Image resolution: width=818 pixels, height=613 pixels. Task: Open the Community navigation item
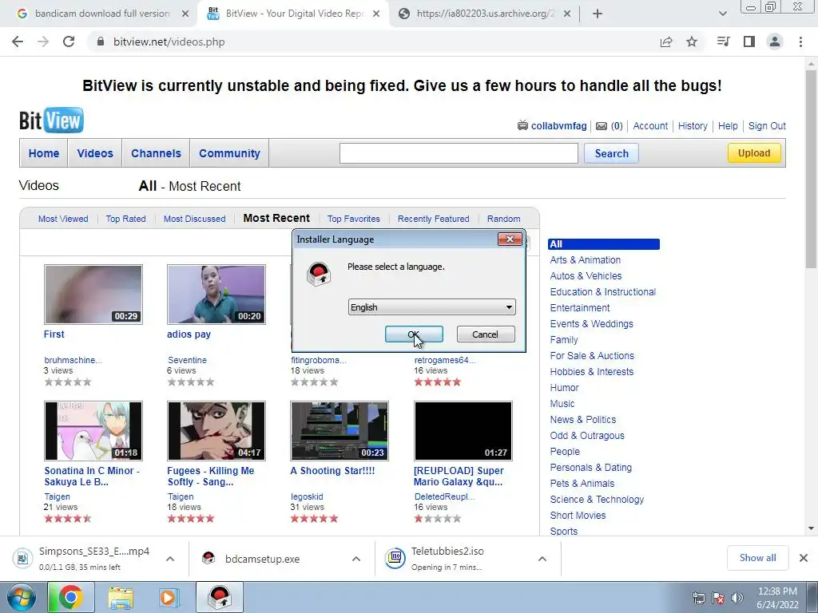[229, 153]
